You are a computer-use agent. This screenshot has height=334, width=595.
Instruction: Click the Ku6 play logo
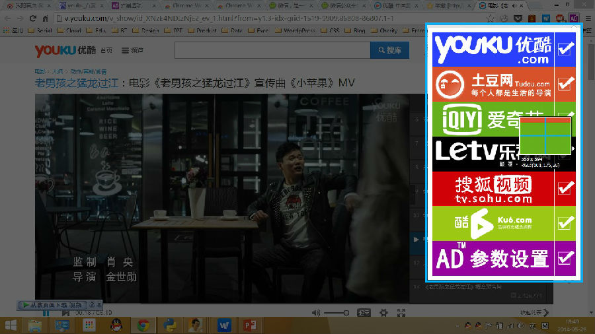point(479,223)
